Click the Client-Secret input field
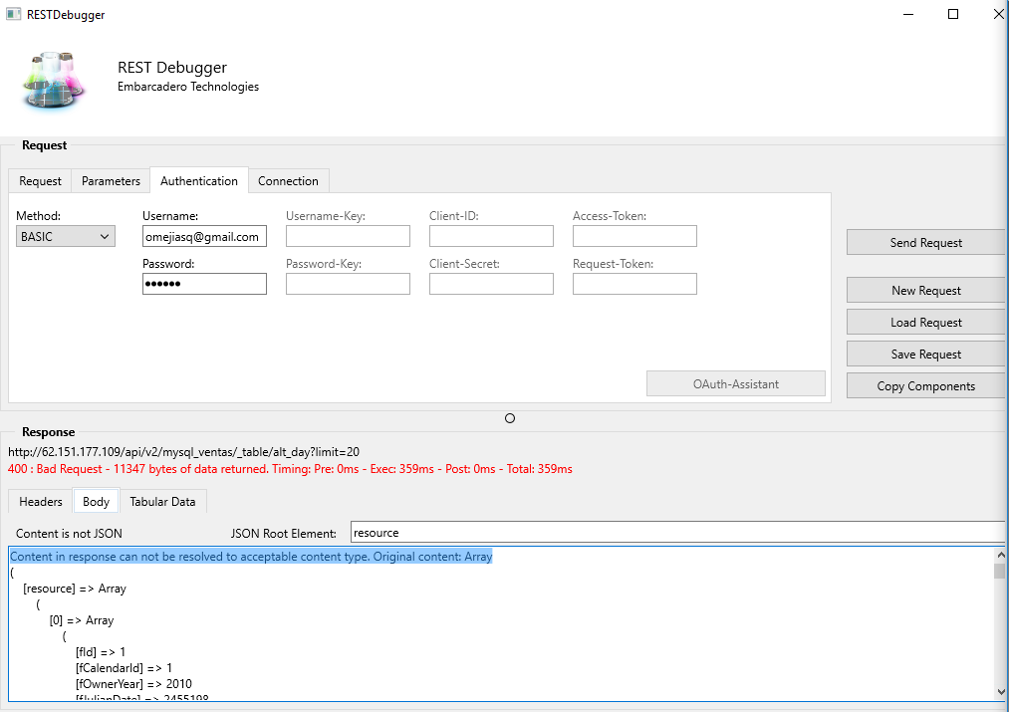 tap(492, 284)
